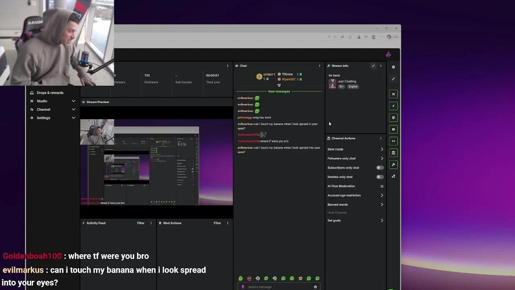
Task: Toggle the wrench stream info sidebar icon
Action: (393, 164)
